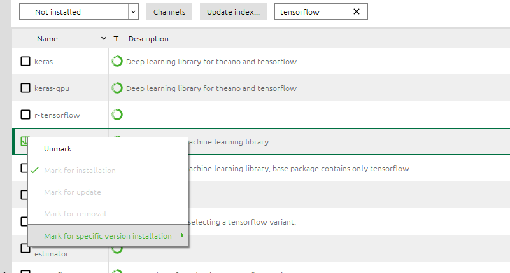
Task: Click the r-tensorflow row package type icon
Action: pyautogui.click(x=117, y=115)
